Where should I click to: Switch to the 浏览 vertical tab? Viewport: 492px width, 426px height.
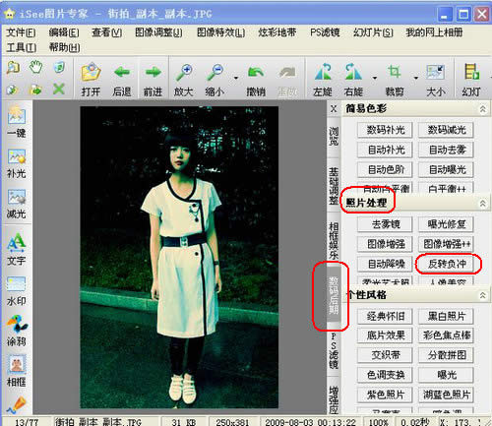click(334, 136)
